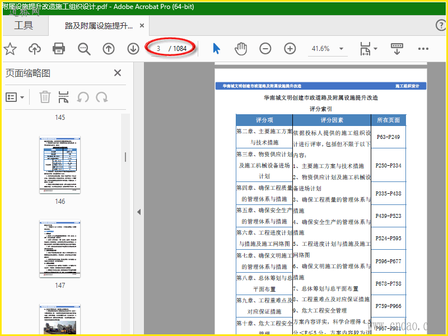Open the thumbnail options menu
Viewport: 448px width, 336px height.
click(x=15, y=97)
